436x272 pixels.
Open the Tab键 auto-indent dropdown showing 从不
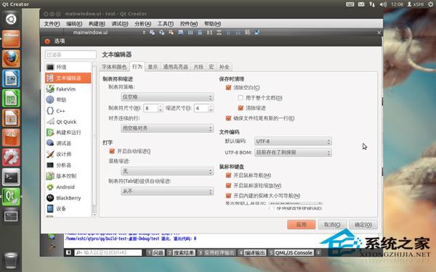167,191
